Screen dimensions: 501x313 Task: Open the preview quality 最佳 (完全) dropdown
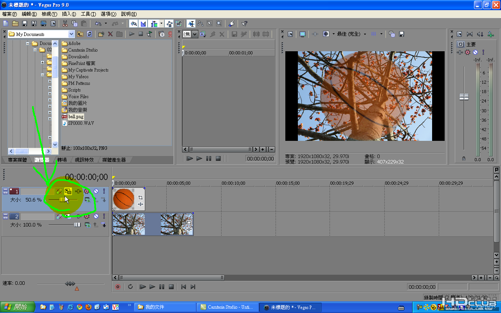coord(364,34)
